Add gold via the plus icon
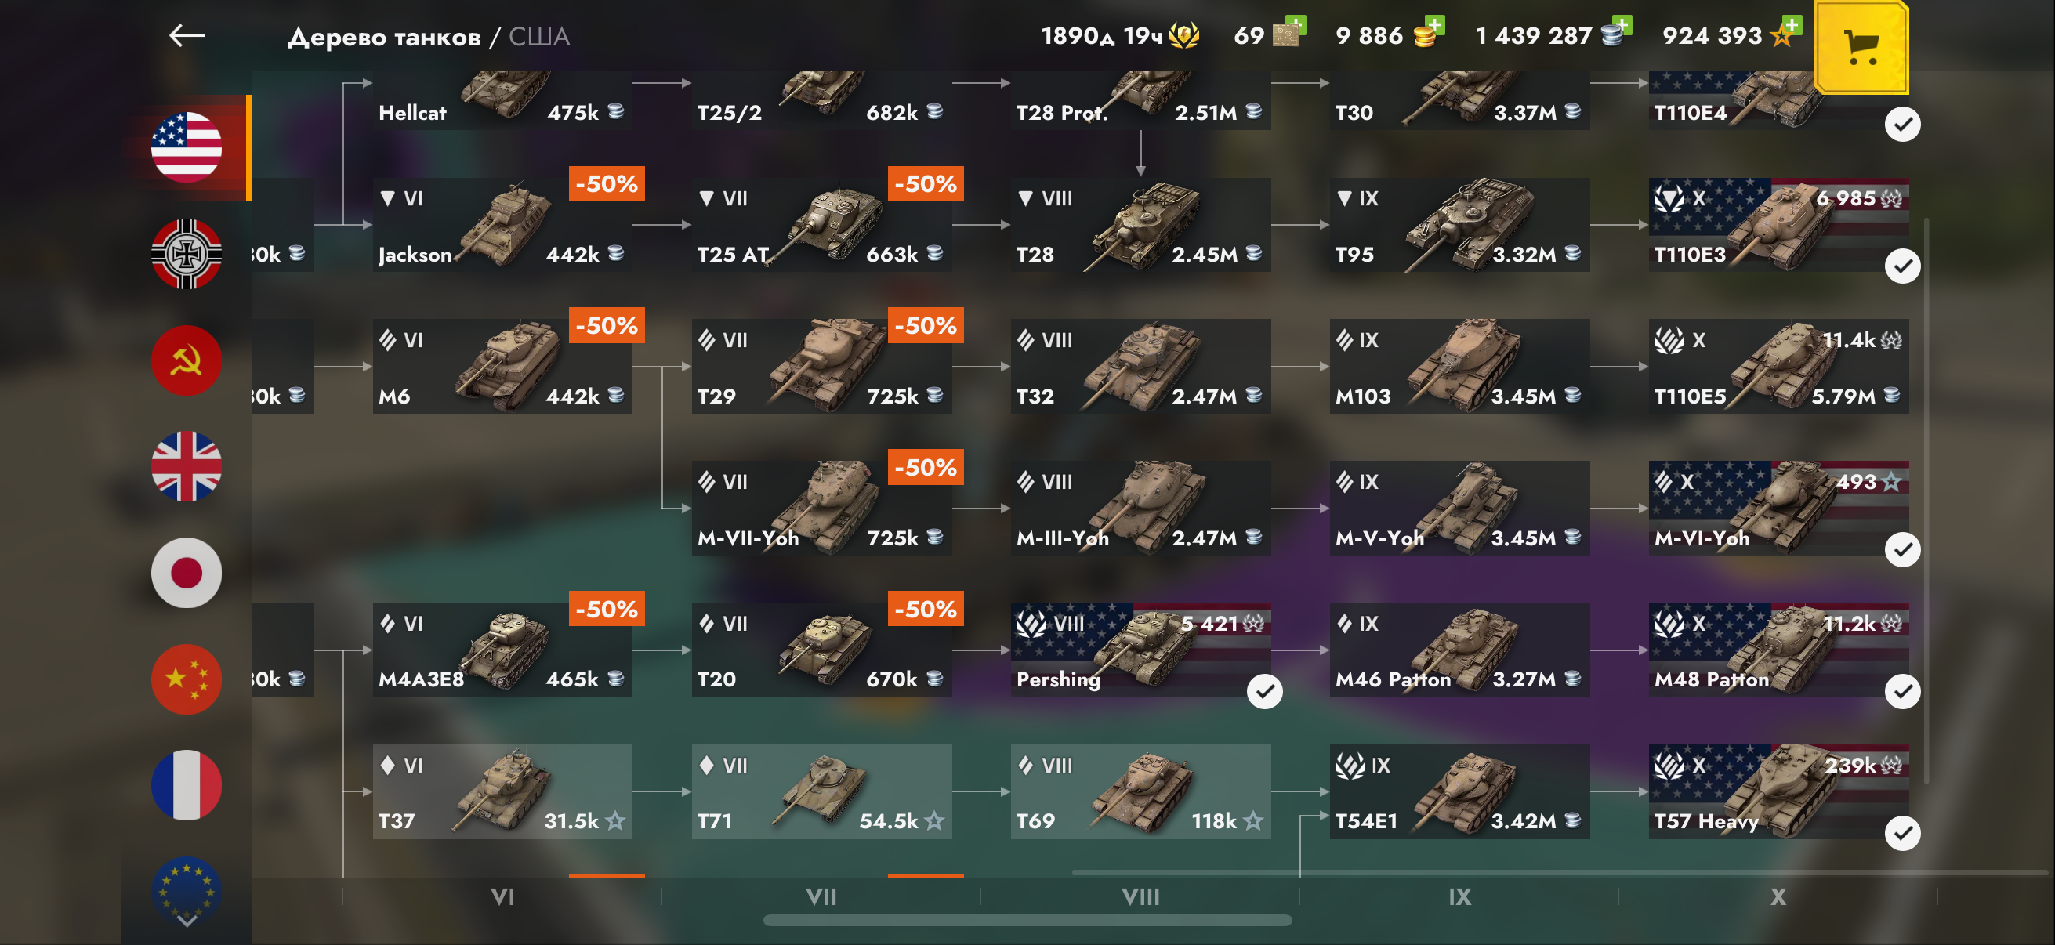The image size is (2055, 945). pyautogui.click(x=1433, y=25)
